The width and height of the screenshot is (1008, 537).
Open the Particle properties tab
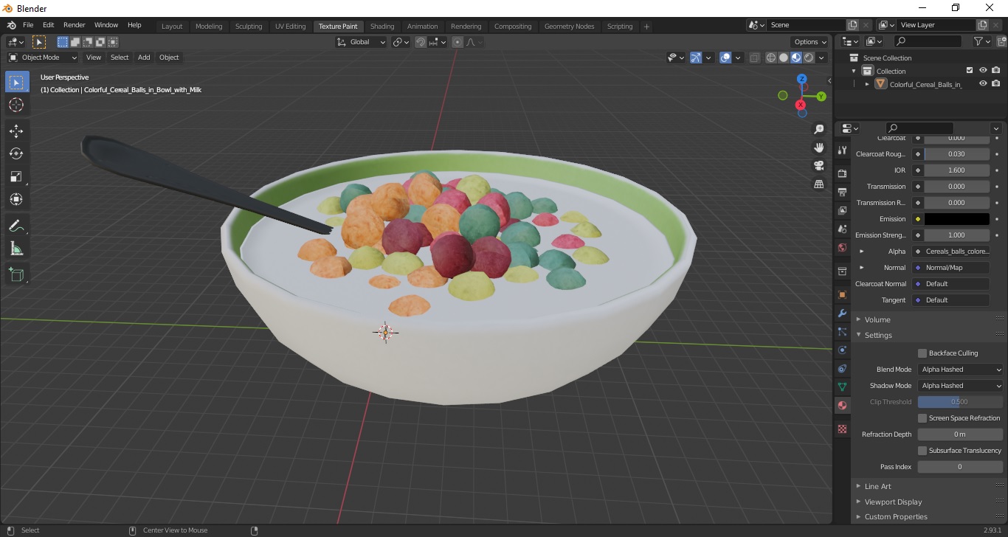(842, 331)
